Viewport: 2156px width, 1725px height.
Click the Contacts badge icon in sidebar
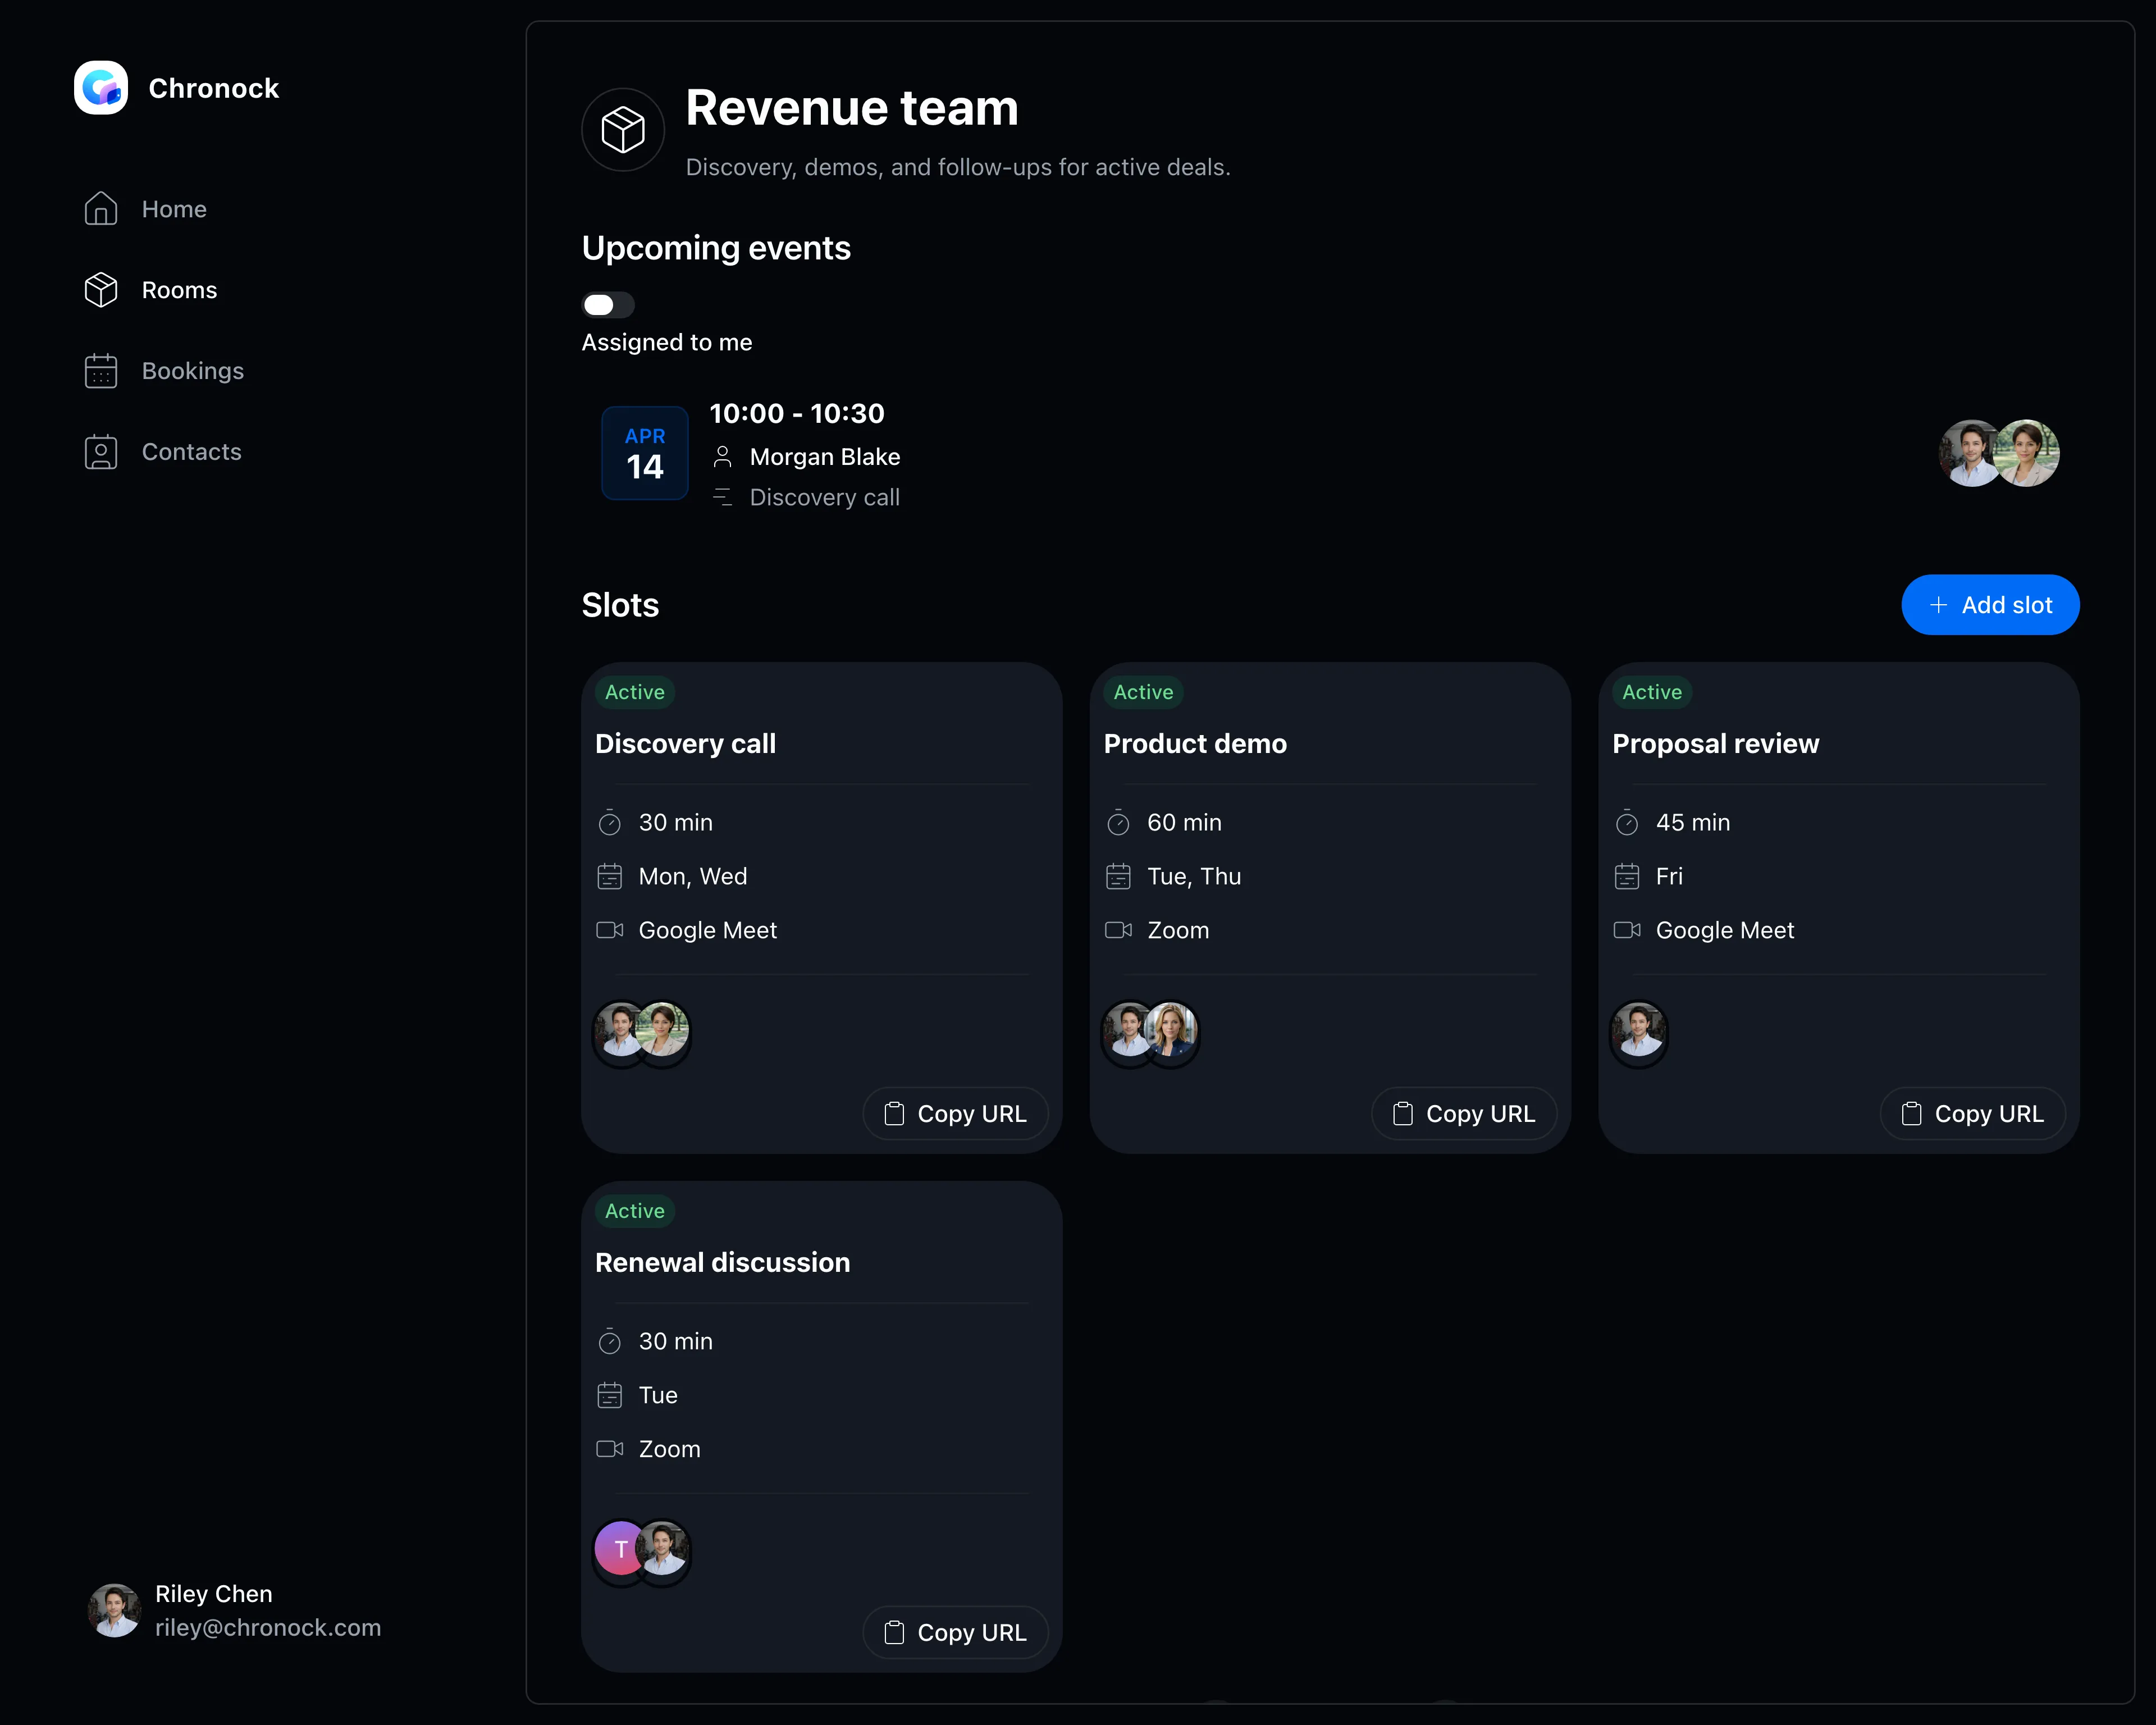(x=101, y=452)
